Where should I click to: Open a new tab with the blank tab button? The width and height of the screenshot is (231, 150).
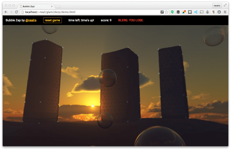point(58,6)
